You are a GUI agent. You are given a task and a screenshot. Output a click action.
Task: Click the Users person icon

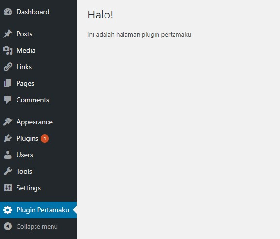[x=8, y=155]
